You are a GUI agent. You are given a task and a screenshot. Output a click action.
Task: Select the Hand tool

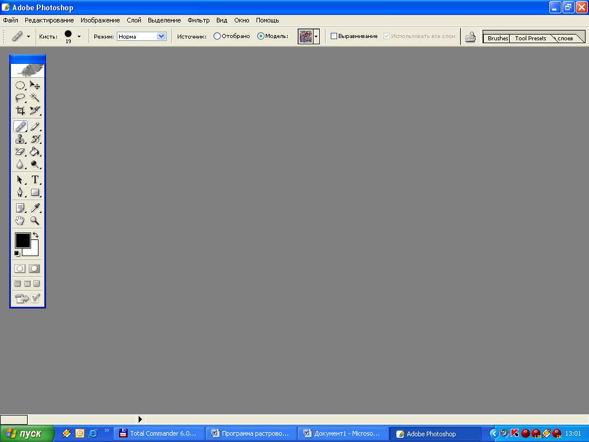[20, 220]
